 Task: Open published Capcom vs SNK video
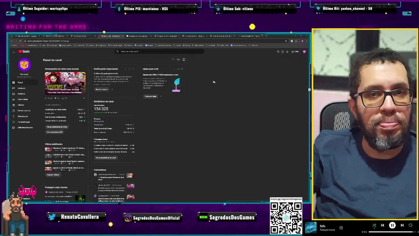coord(65,169)
